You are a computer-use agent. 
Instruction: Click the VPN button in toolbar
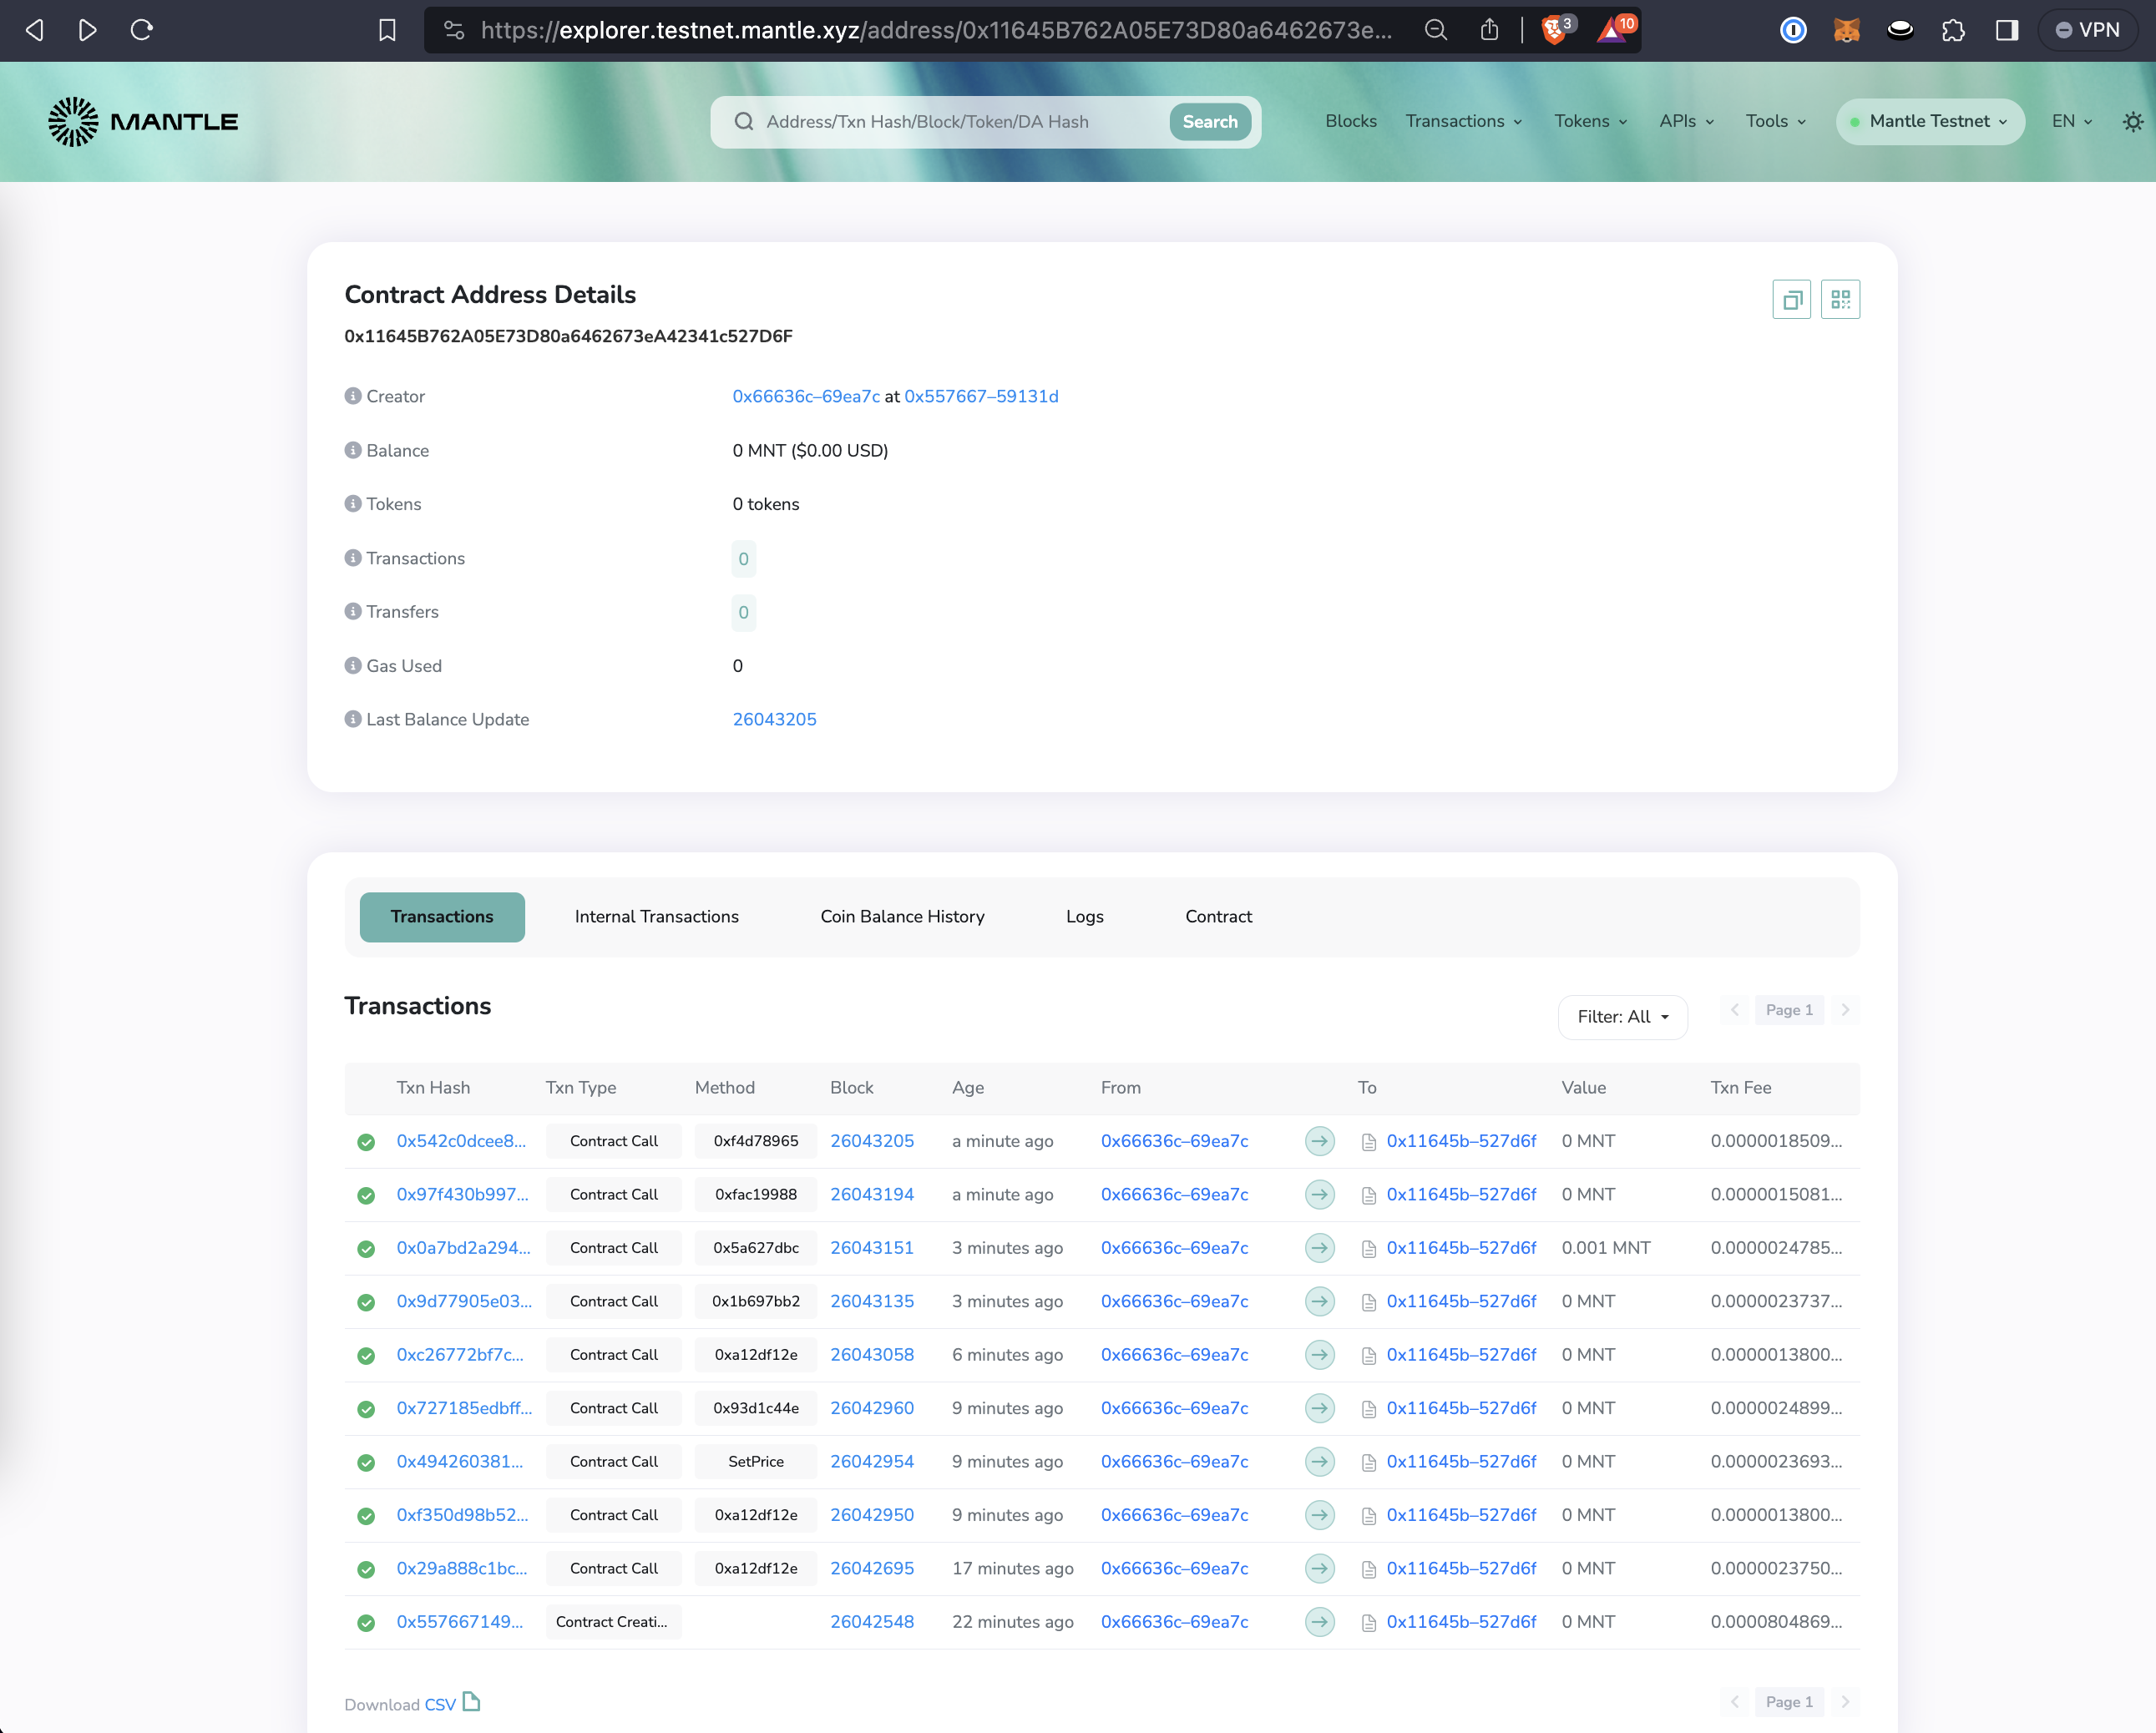[2088, 30]
